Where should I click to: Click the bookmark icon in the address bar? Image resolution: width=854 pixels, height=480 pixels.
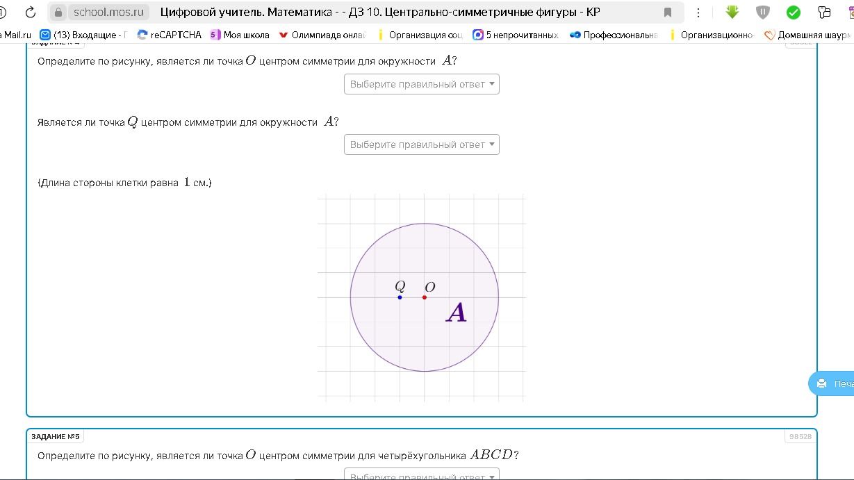[x=668, y=13]
